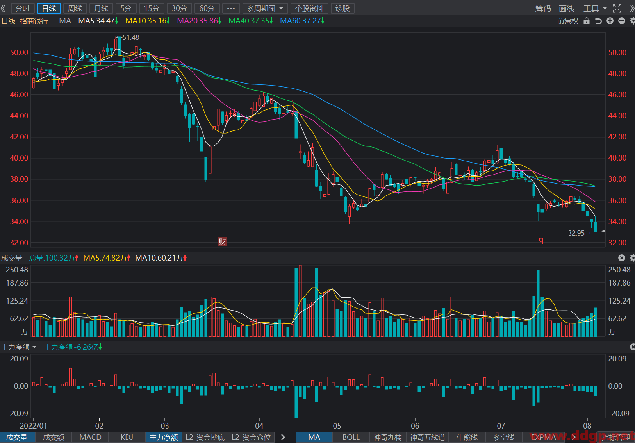The width and height of the screenshot is (635, 443).
Task: Click MA60:37.27 value label
Action: point(302,21)
